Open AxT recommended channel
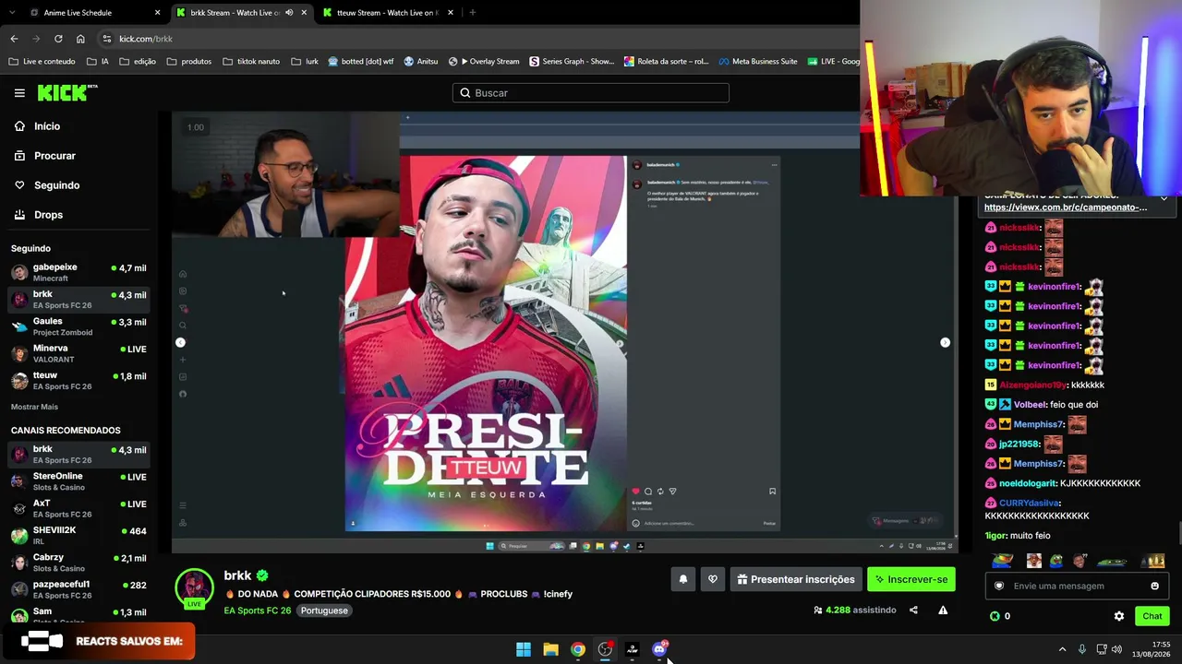The height and width of the screenshot is (664, 1182). 78,508
